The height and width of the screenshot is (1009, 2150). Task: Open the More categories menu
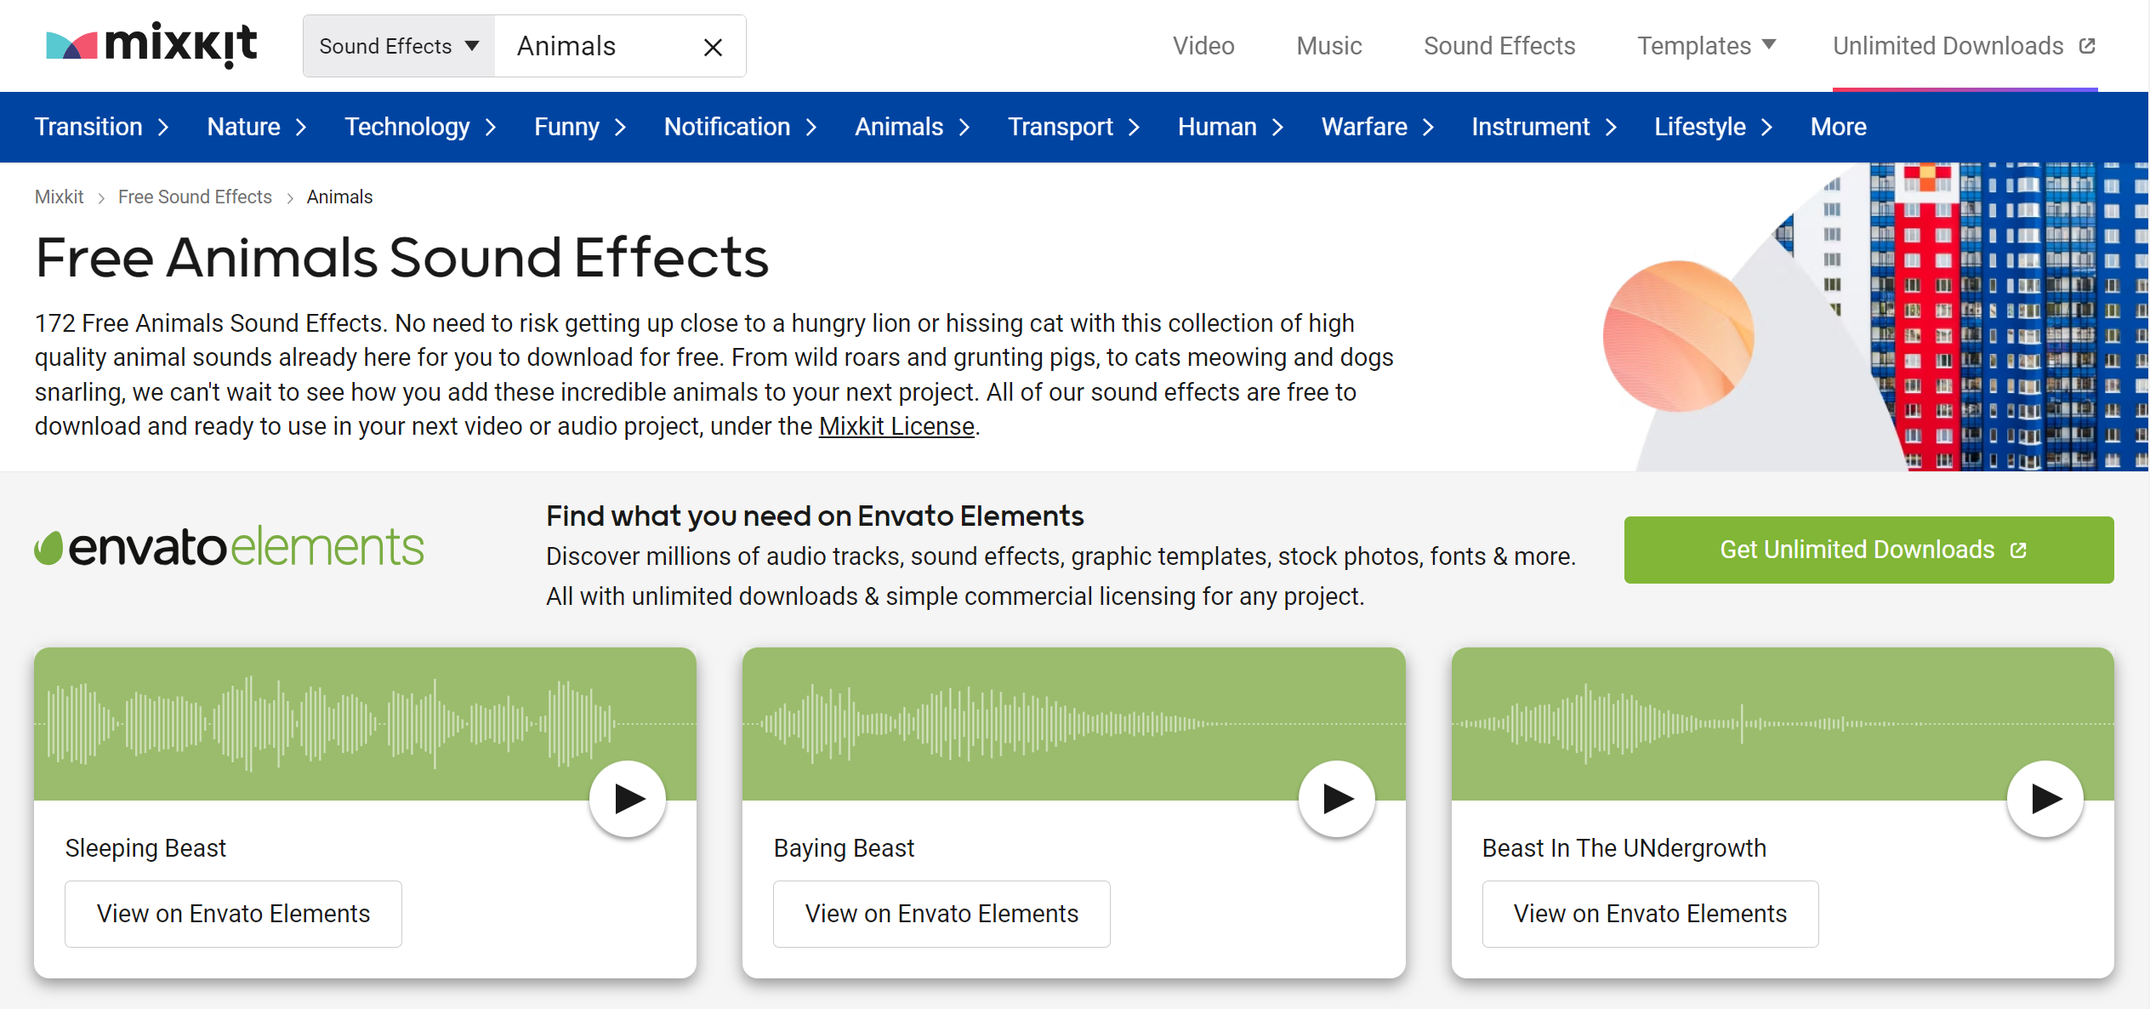pyautogui.click(x=1838, y=127)
